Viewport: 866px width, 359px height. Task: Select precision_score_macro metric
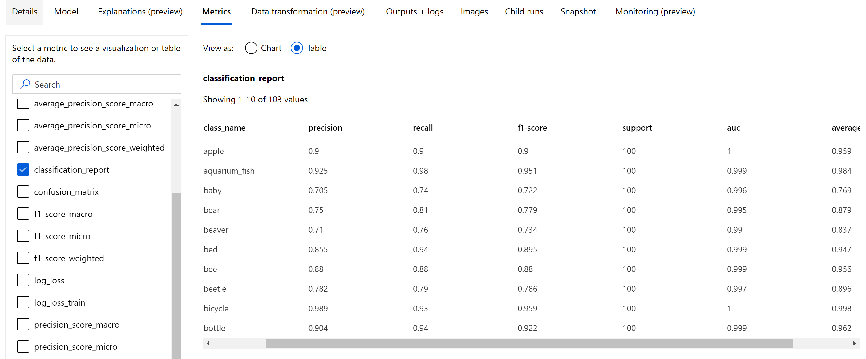(22, 325)
